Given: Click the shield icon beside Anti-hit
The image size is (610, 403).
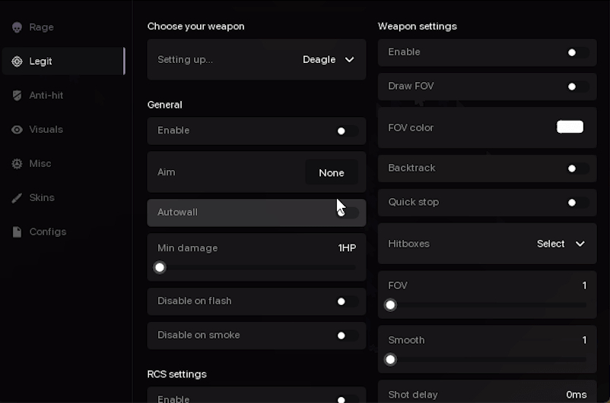Looking at the screenshot, I should click(17, 96).
